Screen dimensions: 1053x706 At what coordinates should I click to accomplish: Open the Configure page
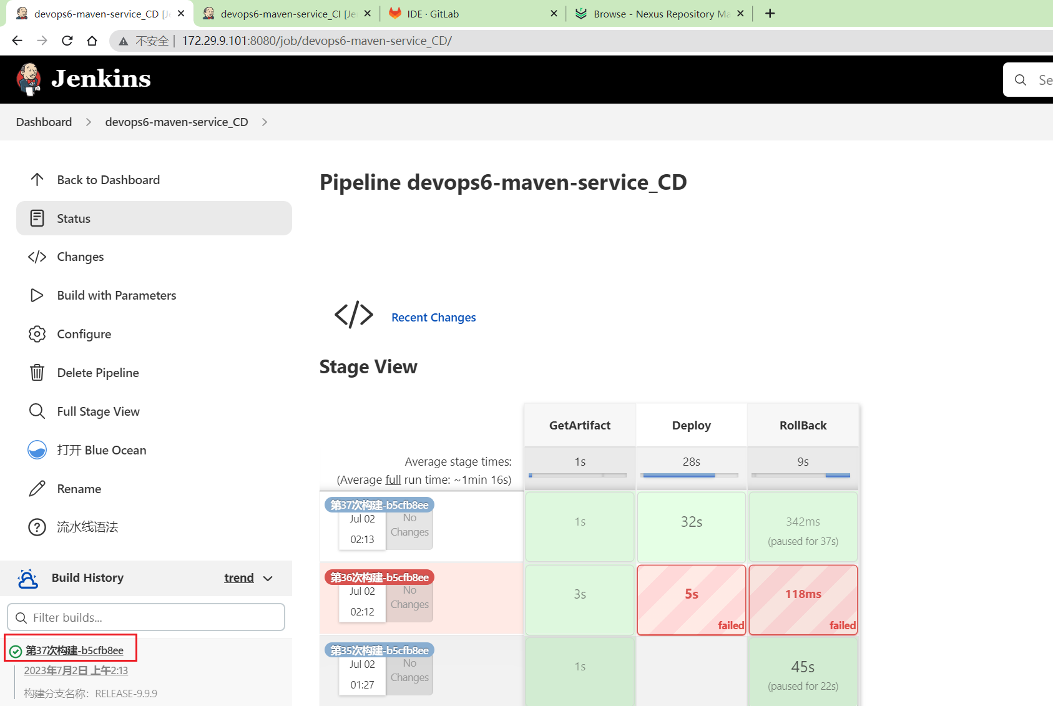pos(154,334)
